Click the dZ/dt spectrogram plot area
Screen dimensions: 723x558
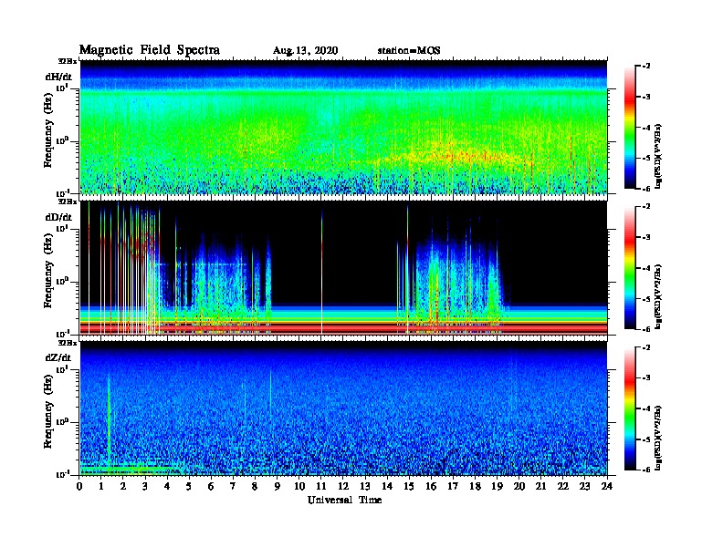pos(343,408)
